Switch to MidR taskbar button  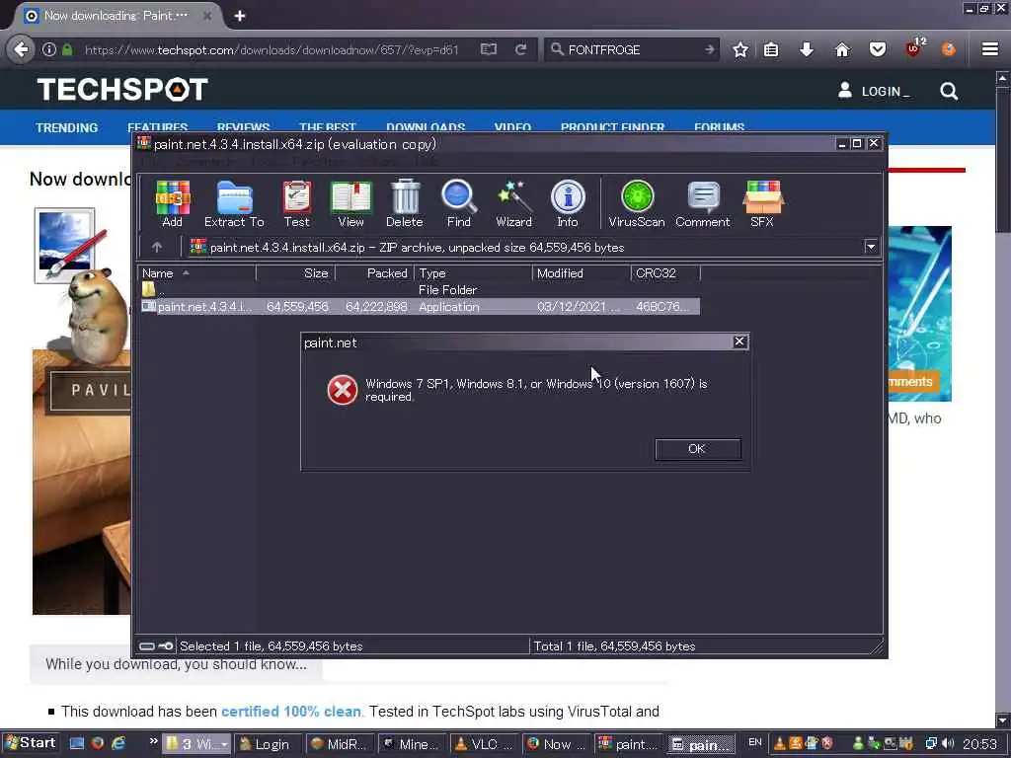(339, 744)
